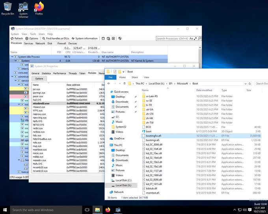Viewport: 268px width, 214px height.
Task: Click the shield icon in System Informer toolbar
Action: pyautogui.click(x=120, y=39)
